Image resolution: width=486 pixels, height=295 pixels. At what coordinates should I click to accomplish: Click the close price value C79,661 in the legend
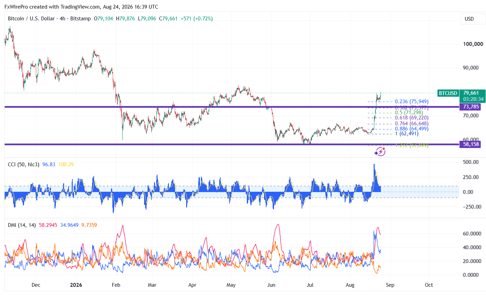[x=168, y=19]
